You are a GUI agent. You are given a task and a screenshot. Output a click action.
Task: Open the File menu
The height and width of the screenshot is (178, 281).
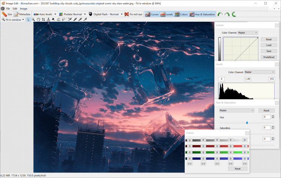(8, 8)
